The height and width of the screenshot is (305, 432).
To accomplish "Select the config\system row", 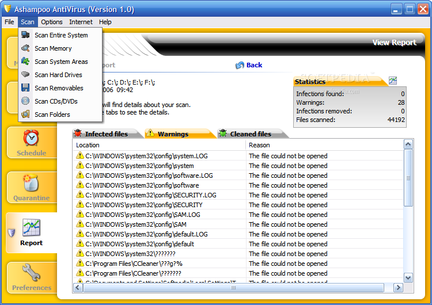I will tap(238, 166).
